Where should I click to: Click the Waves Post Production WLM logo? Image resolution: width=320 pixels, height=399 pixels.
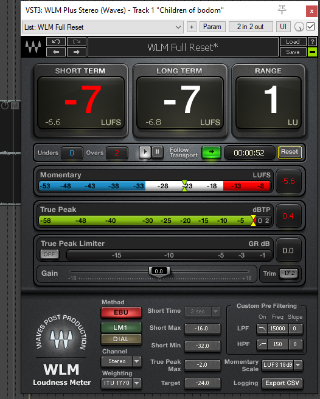pos(61,350)
